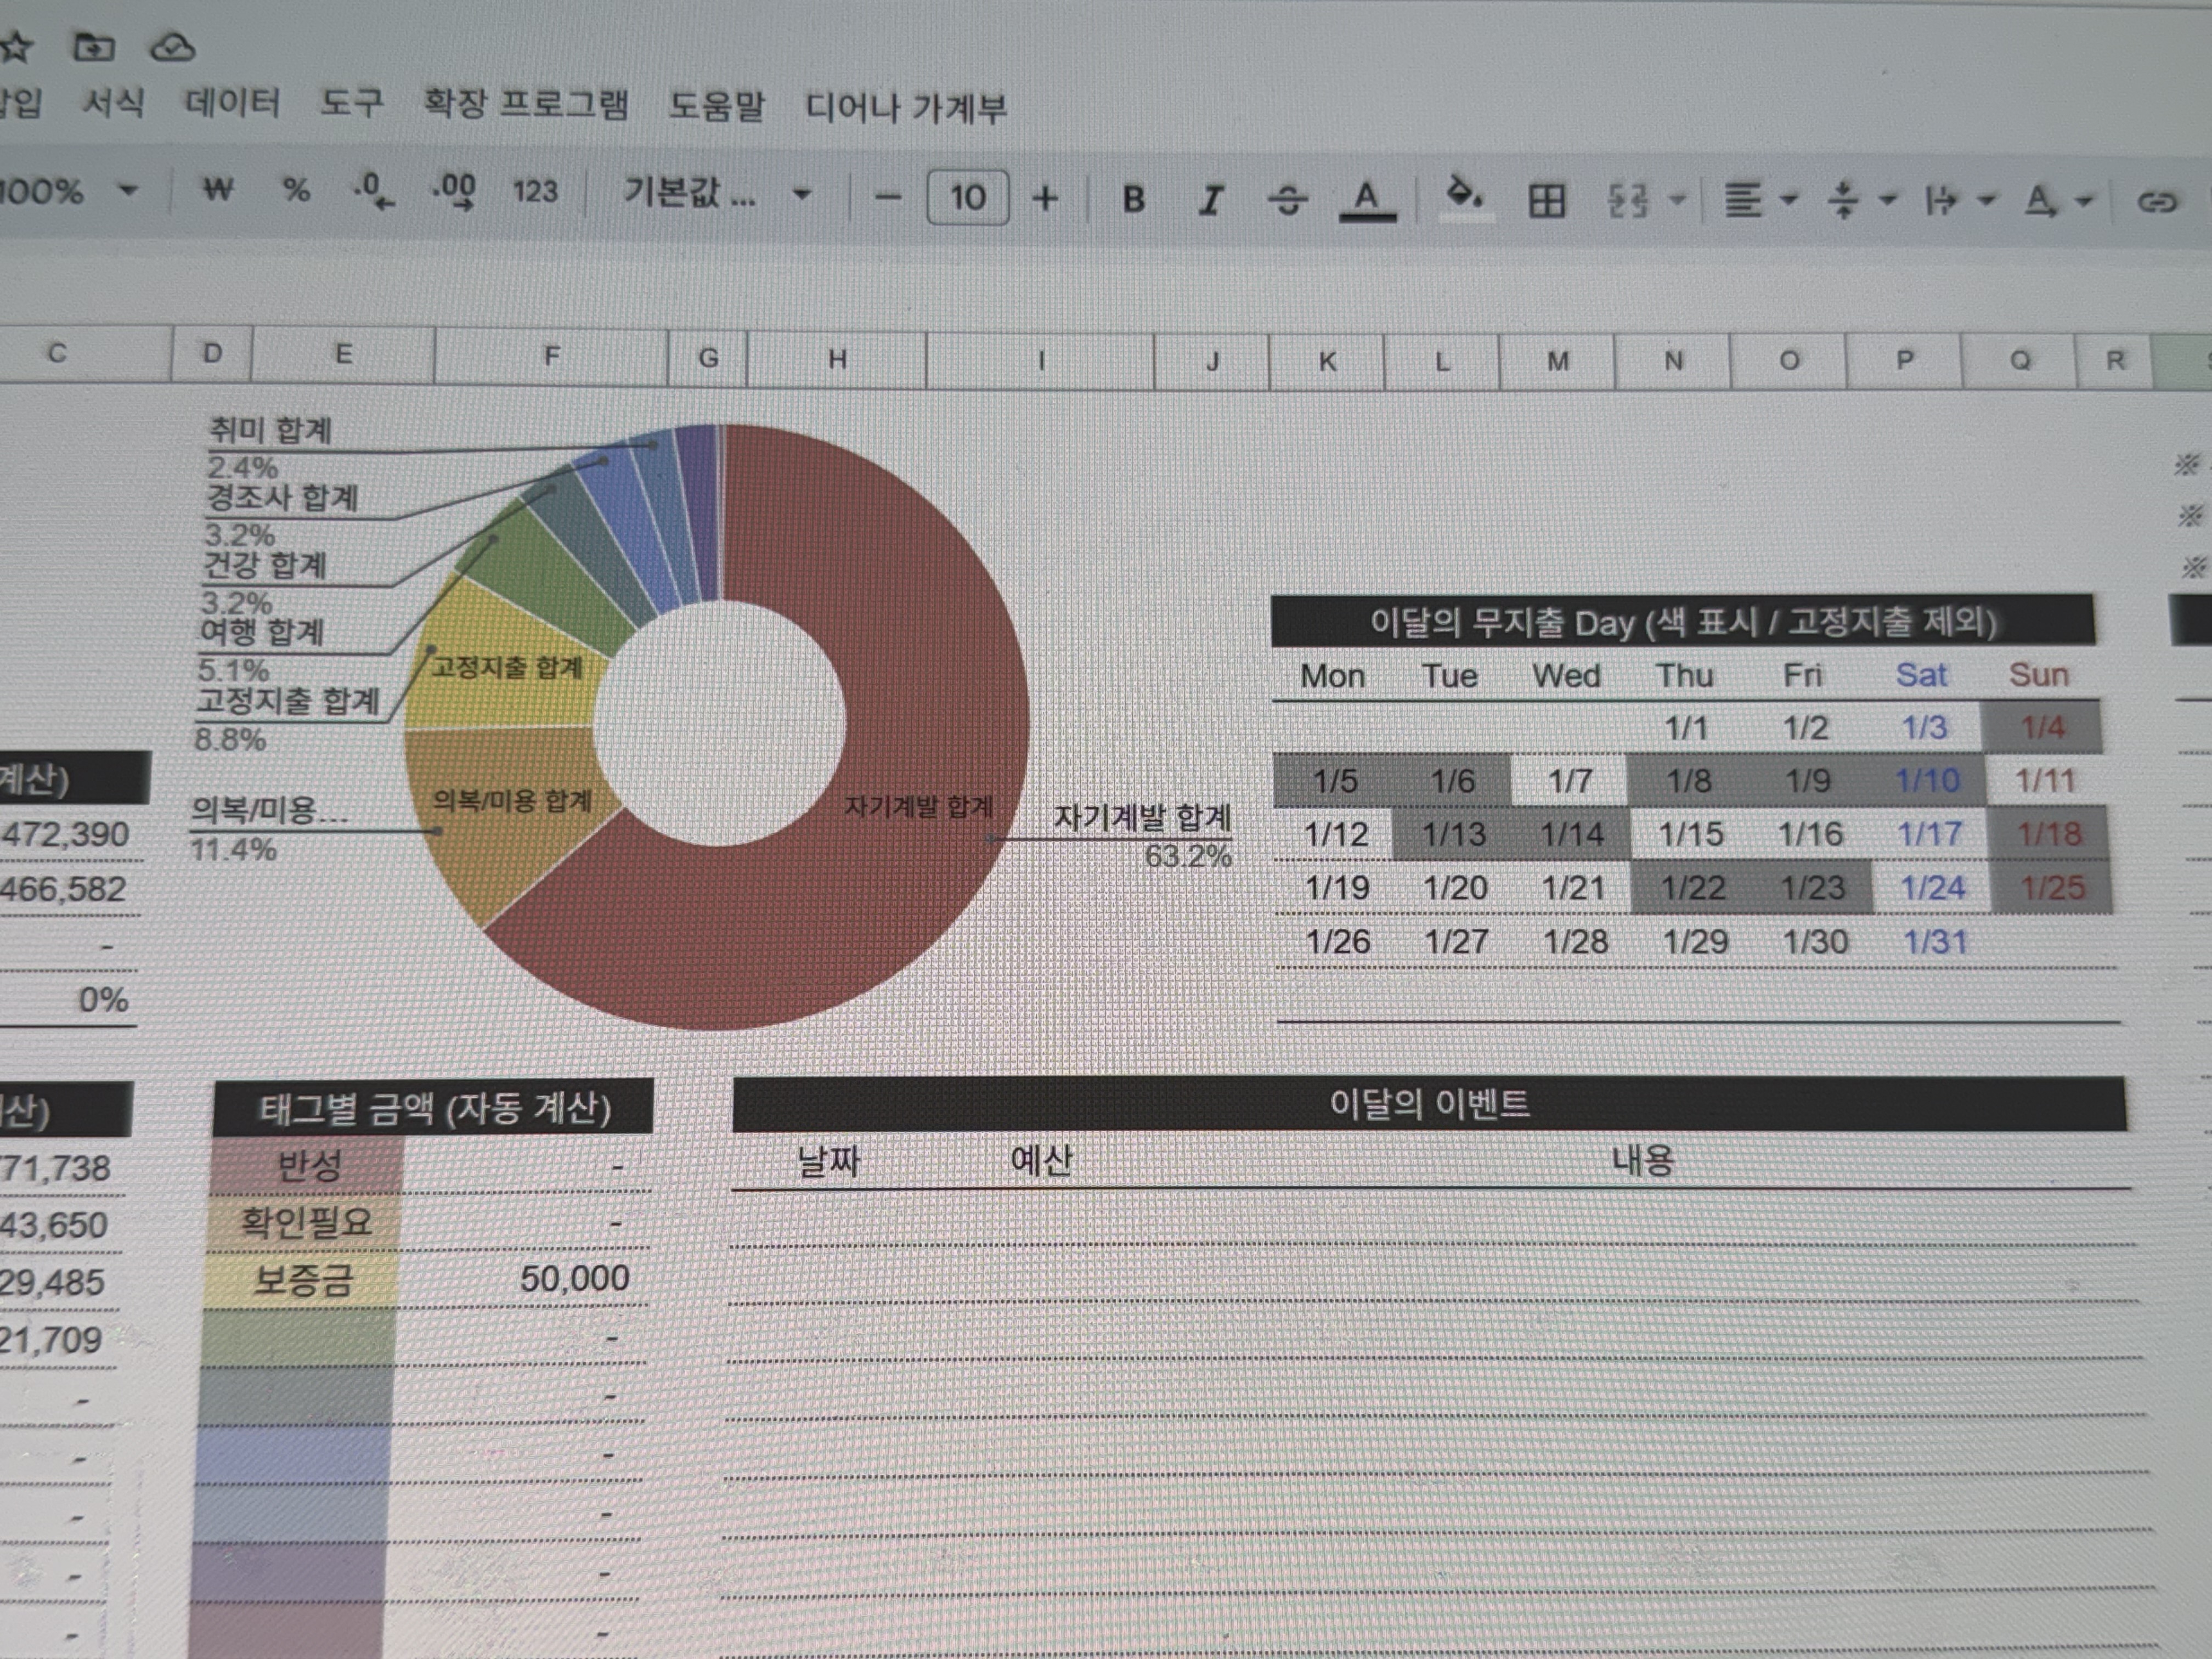
Task: Decrease font size with minus button
Action: [x=887, y=197]
